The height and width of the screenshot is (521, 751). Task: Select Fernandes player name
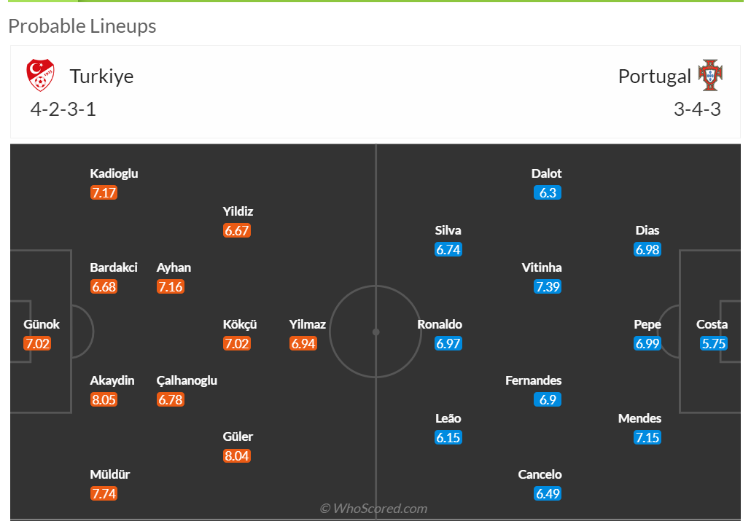pos(533,381)
